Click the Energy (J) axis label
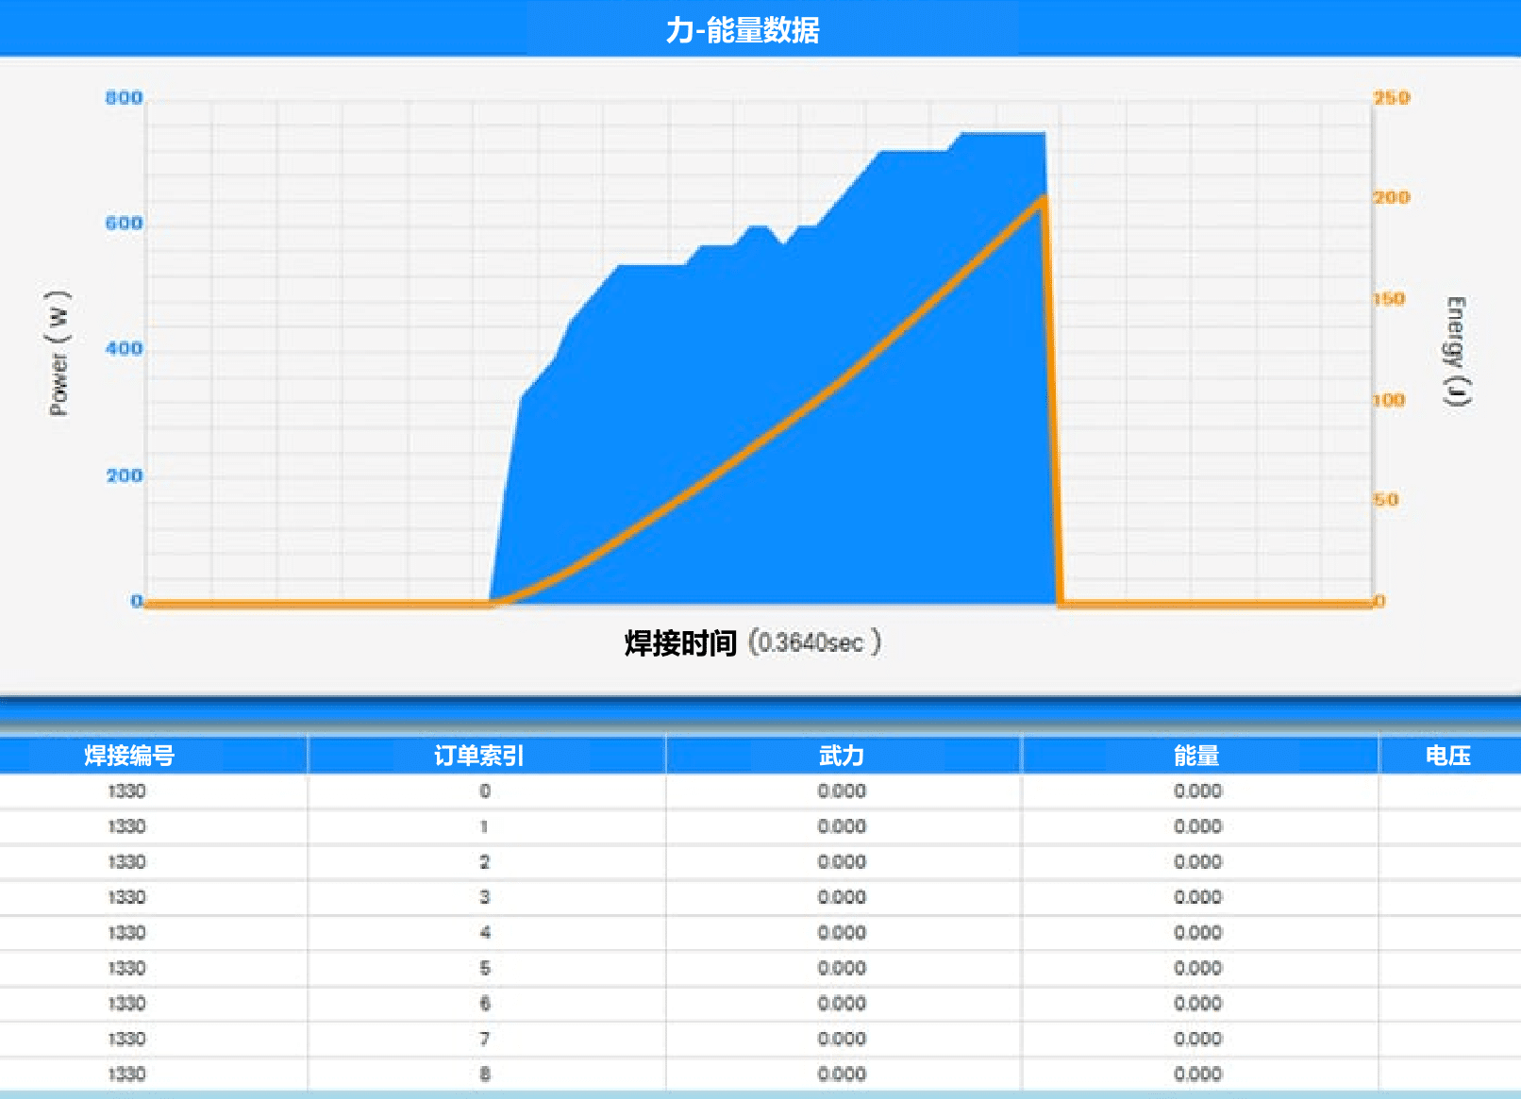The width and height of the screenshot is (1521, 1099). (x=1456, y=351)
